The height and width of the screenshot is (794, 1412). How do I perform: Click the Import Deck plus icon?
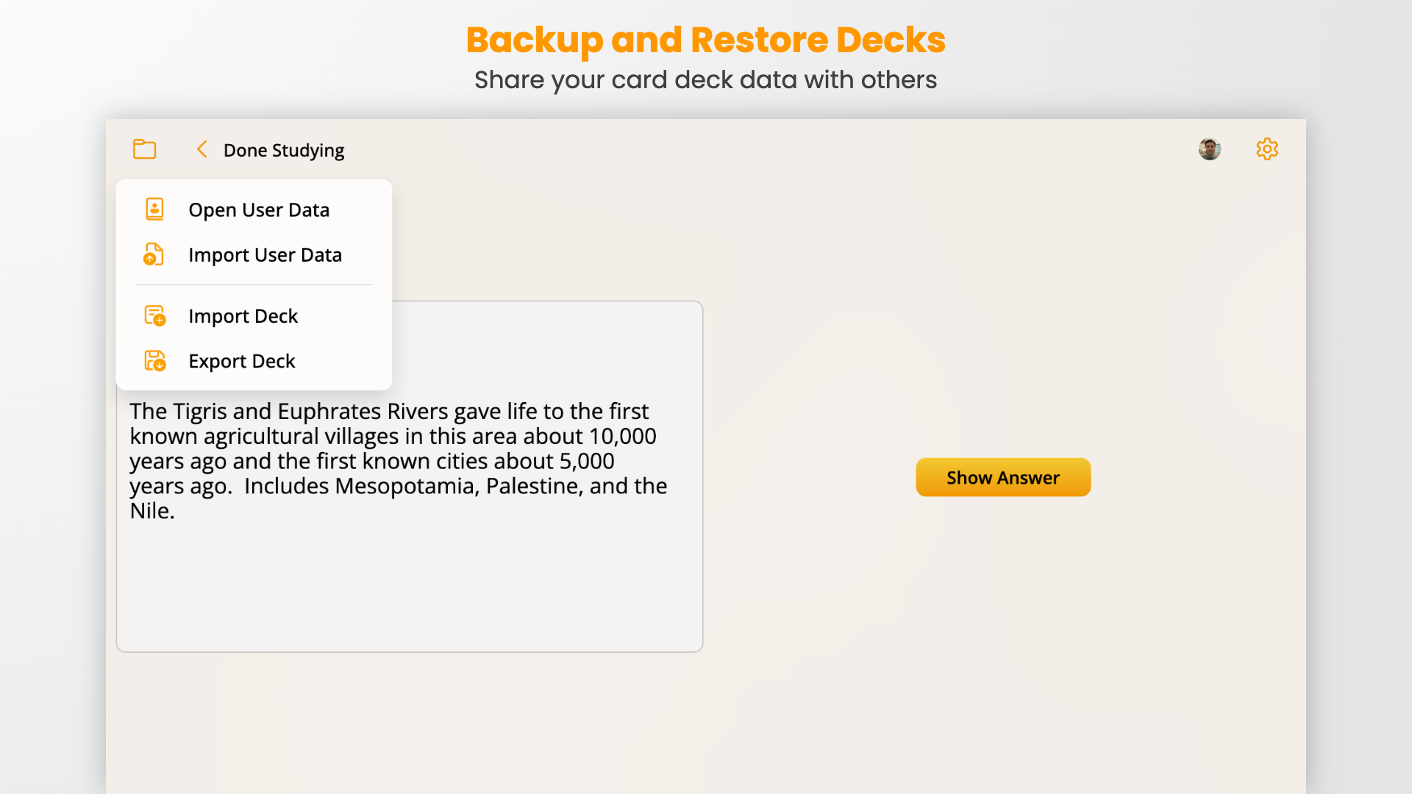154,315
